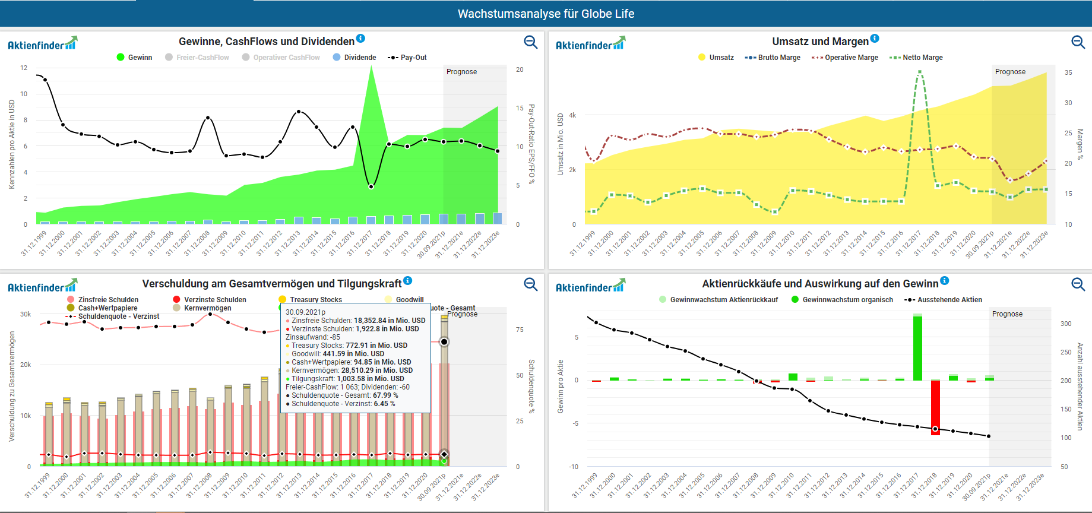Viewport: 1092px width, 513px height.
Task: Open magnifier for Aktienrückkäufe chart
Action: tap(1078, 284)
